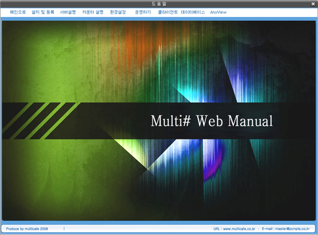Close the 도움말 help window

tap(313, 4)
